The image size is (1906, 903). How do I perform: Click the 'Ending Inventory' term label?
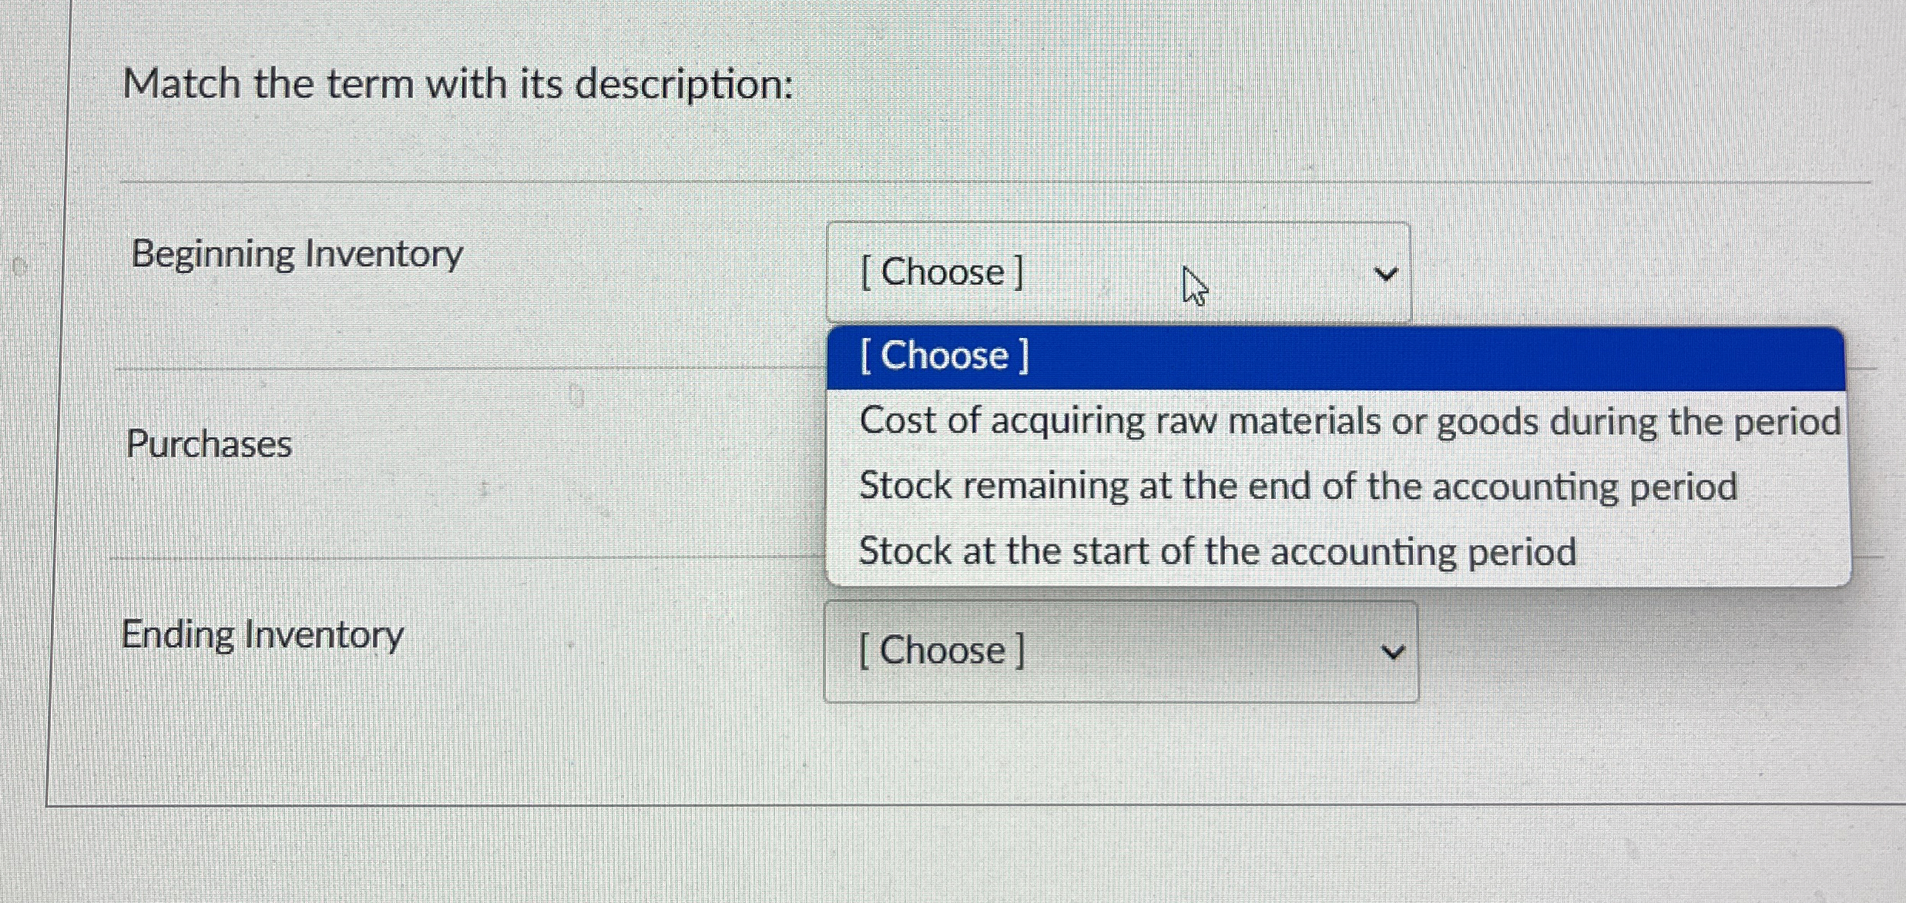[x=262, y=635]
